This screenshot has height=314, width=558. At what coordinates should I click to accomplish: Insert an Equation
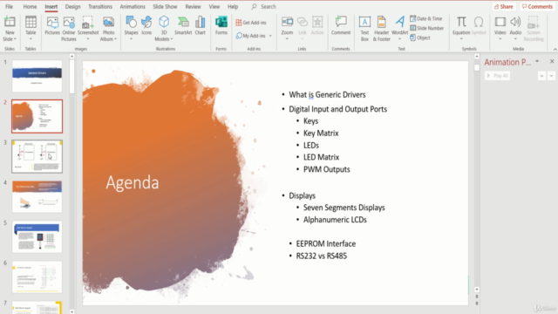[461, 28]
